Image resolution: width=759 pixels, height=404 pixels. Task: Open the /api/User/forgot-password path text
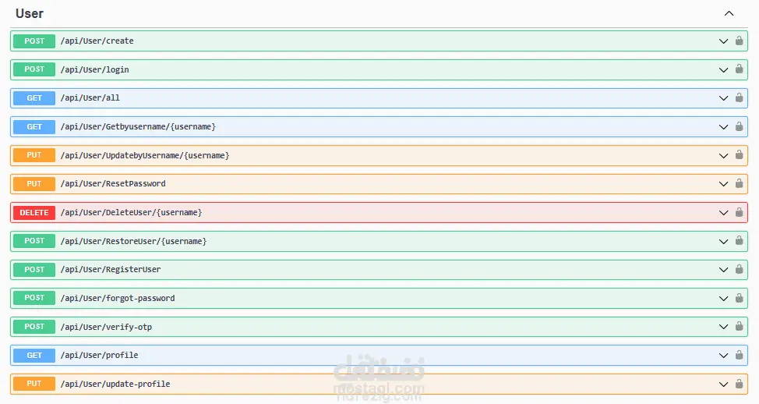coord(118,299)
